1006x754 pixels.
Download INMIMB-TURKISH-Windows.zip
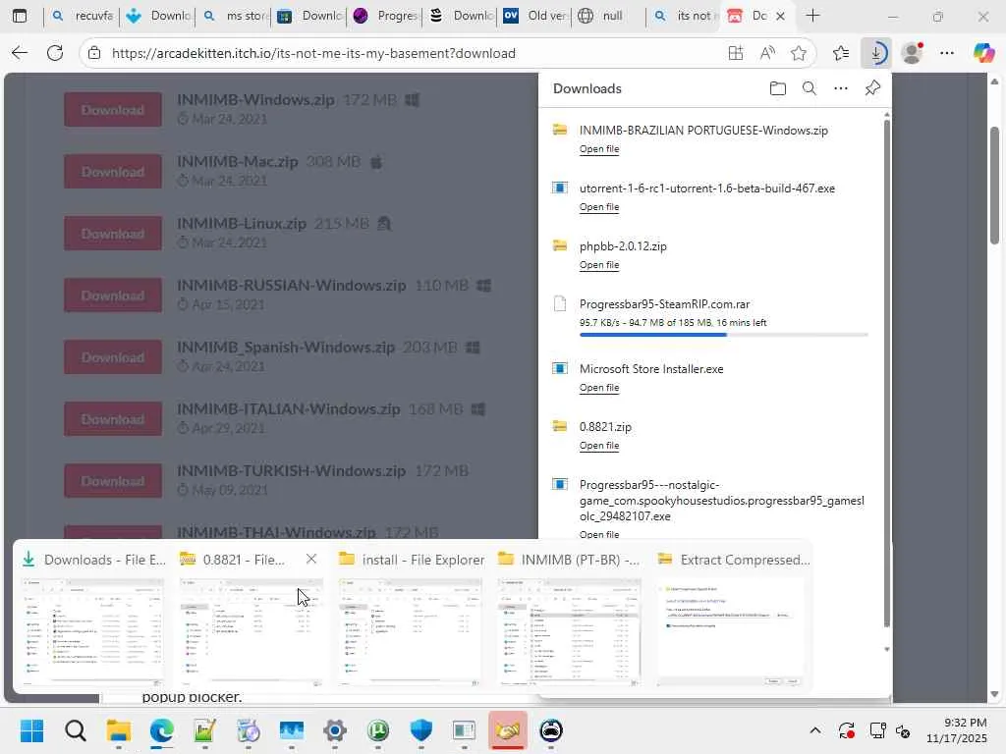pyautogui.click(x=113, y=481)
